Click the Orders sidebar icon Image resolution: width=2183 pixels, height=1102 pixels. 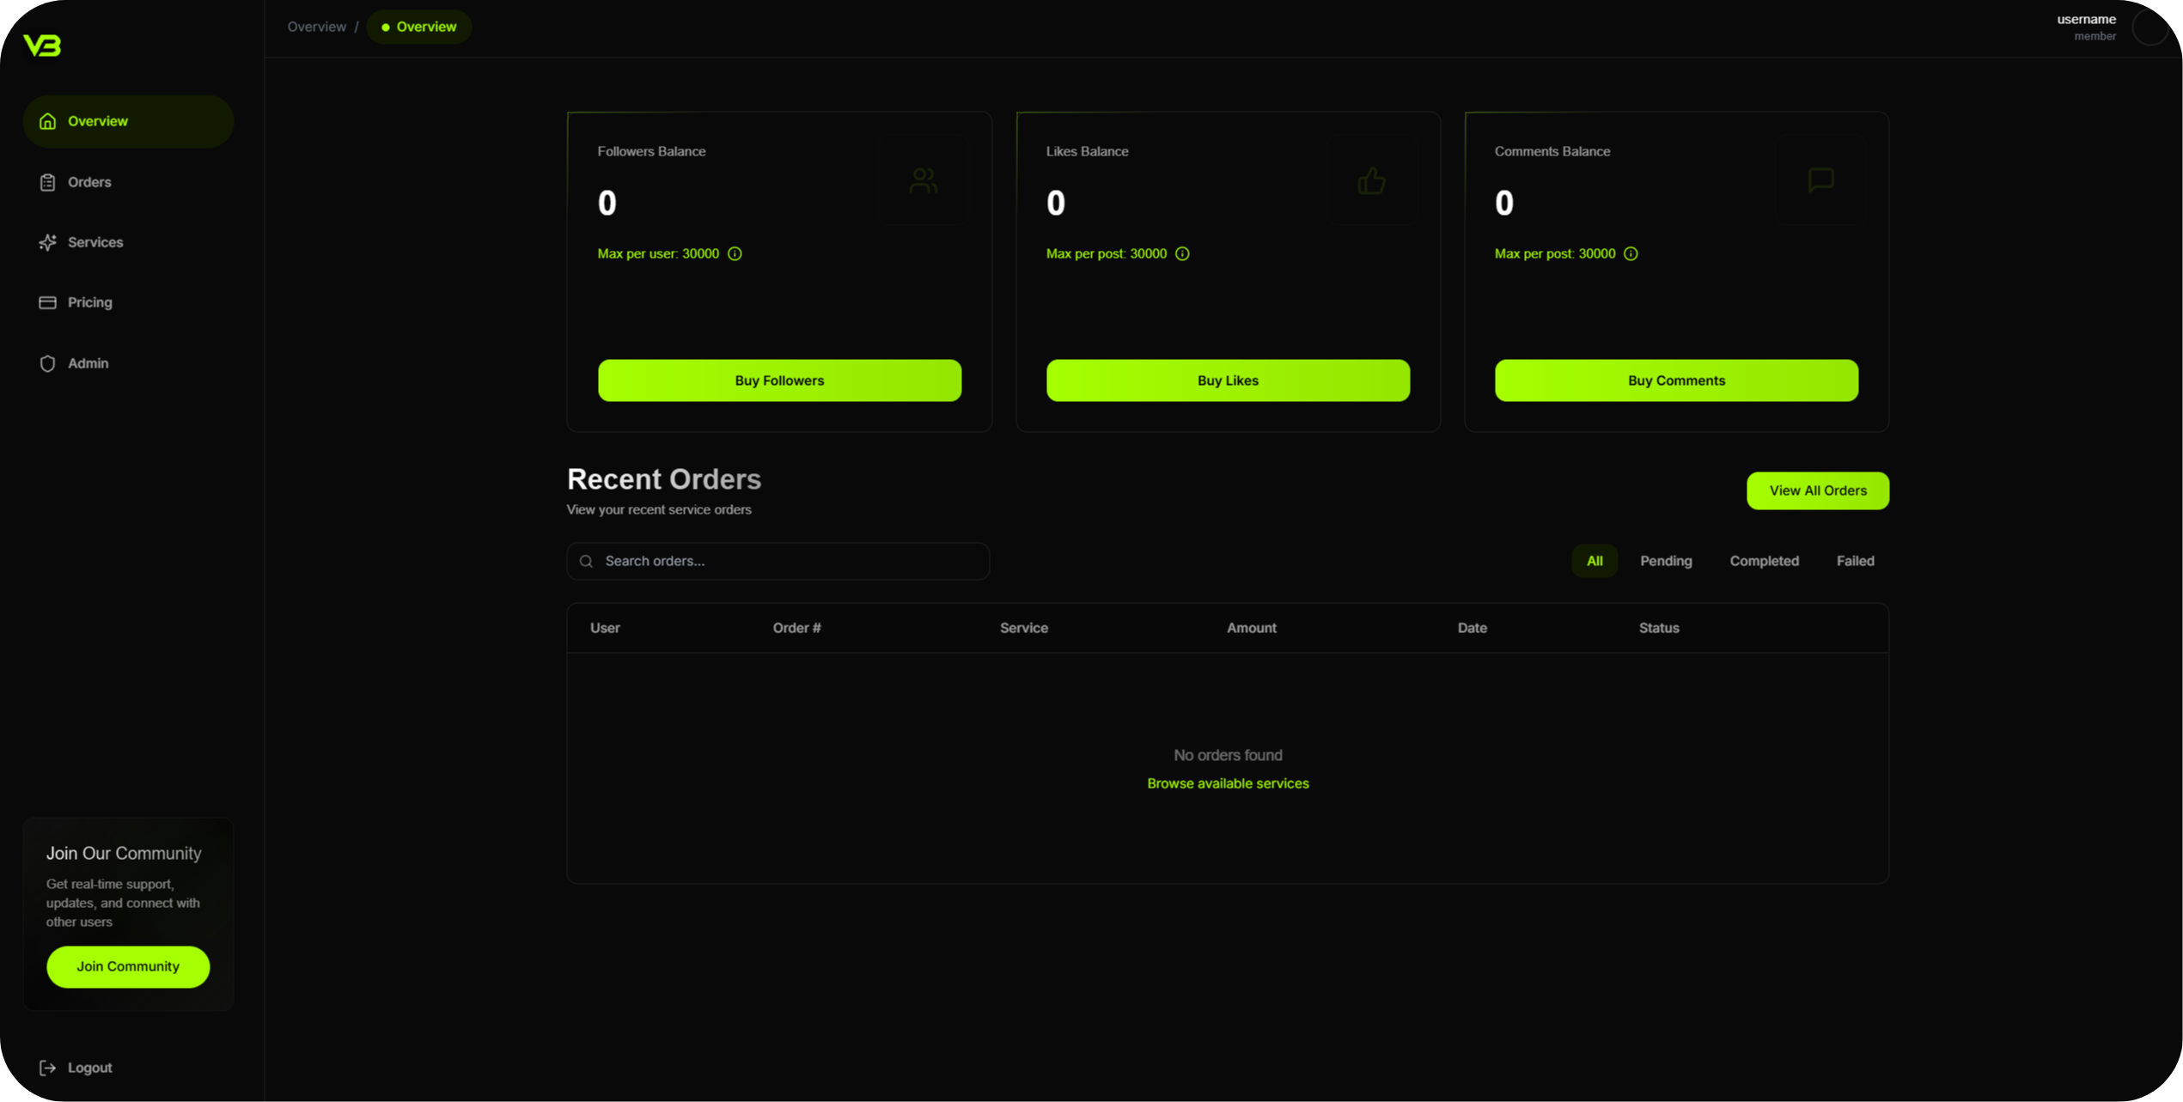(x=48, y=181)
